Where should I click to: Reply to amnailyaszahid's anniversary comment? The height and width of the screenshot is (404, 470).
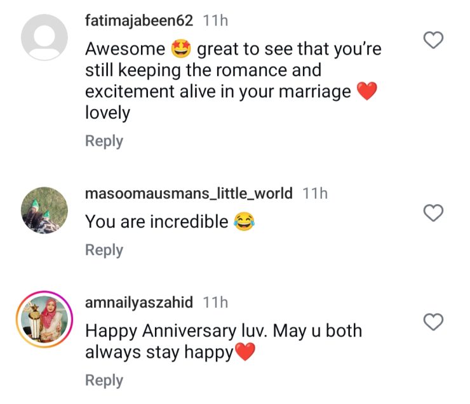pos(104,381)
